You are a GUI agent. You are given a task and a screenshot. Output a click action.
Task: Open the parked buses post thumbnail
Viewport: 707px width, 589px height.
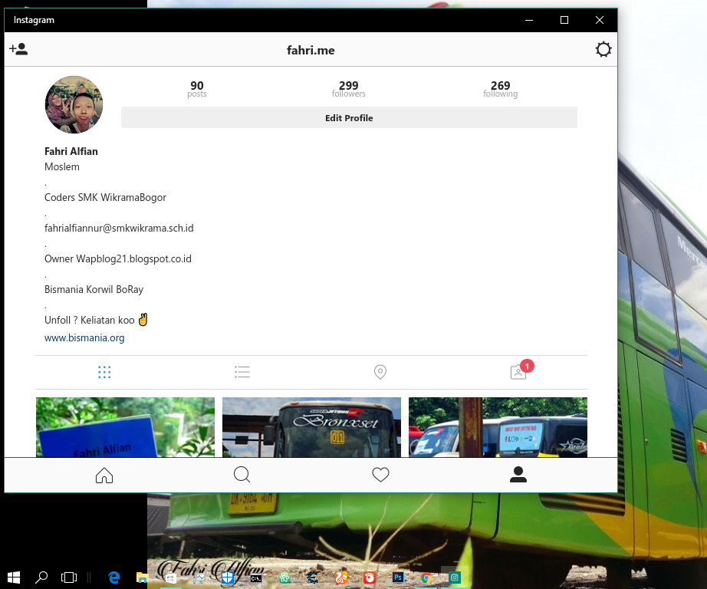coord(498,427)
